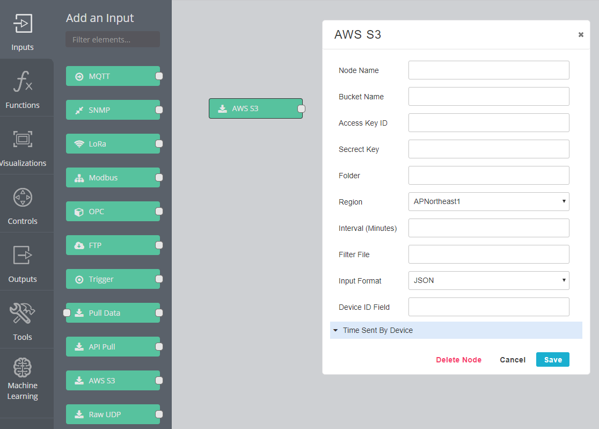
Task: Click the Trigger node icon
Action: (x=79, y=280)
